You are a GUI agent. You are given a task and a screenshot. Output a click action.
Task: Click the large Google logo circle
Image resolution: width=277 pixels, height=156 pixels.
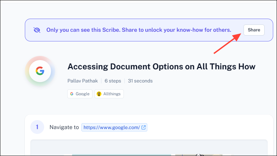(x=40, y=71)
